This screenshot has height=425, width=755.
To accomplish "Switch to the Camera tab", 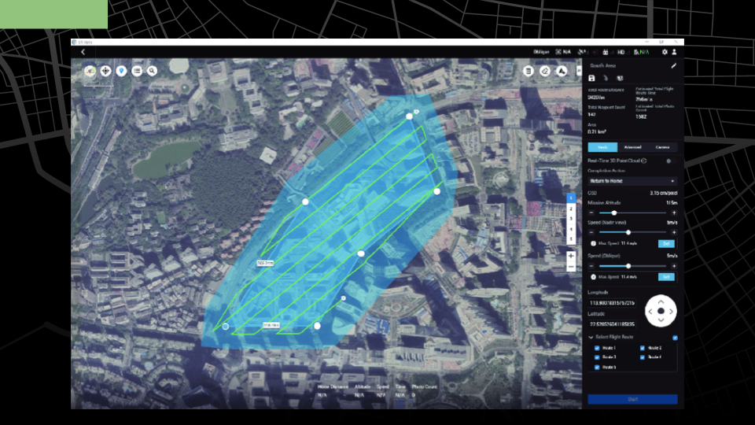I will point(662,147).
